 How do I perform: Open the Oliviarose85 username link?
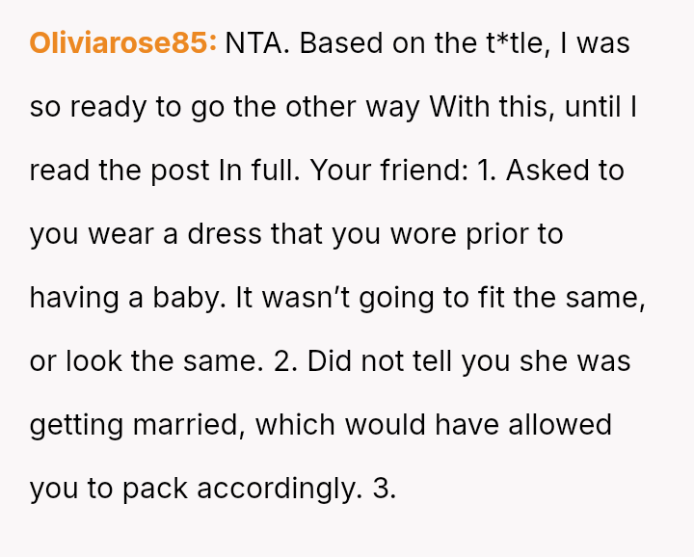pyautogui.click(x=123, y=44)
